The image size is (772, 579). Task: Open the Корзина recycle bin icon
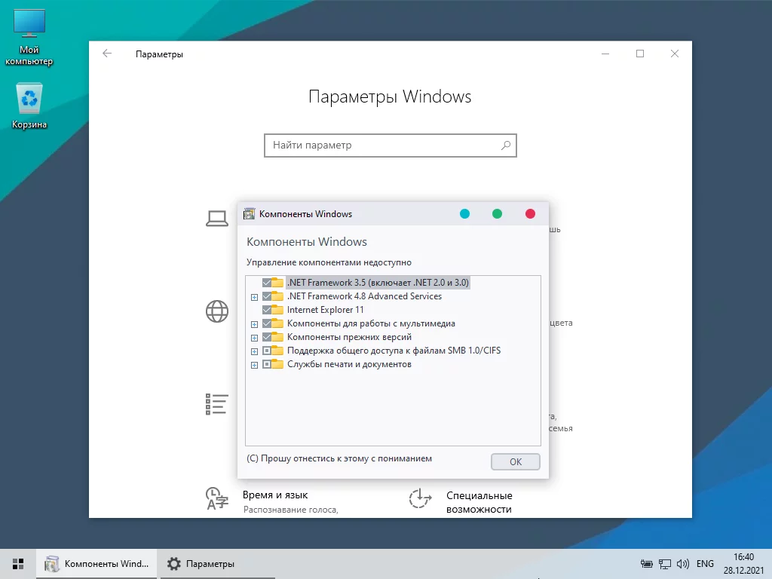point(29,106)
